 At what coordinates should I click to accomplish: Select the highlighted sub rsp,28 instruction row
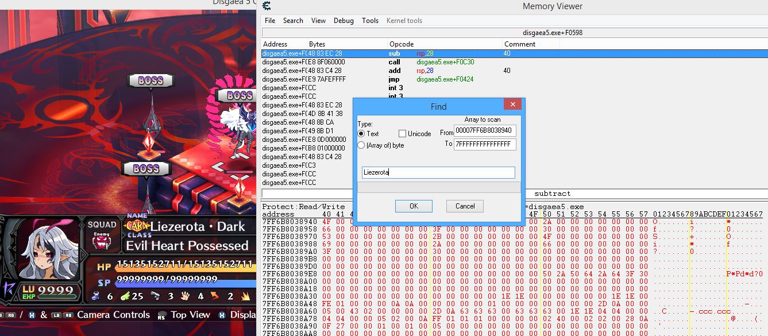tap(515, 53)
